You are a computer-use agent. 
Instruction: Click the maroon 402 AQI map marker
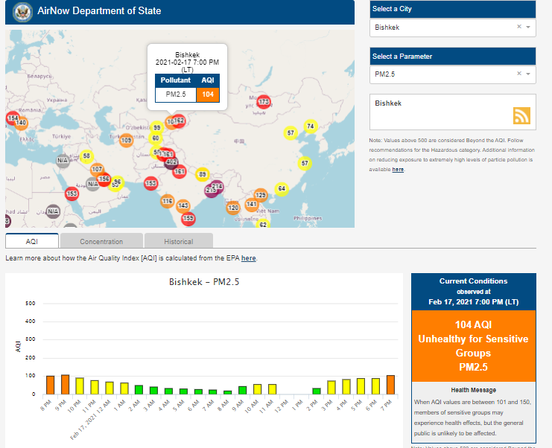coord(171,161)
